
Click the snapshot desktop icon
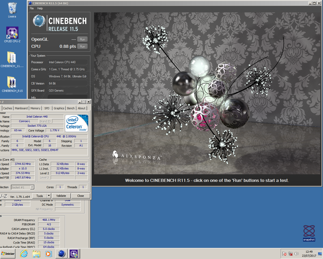309,233
